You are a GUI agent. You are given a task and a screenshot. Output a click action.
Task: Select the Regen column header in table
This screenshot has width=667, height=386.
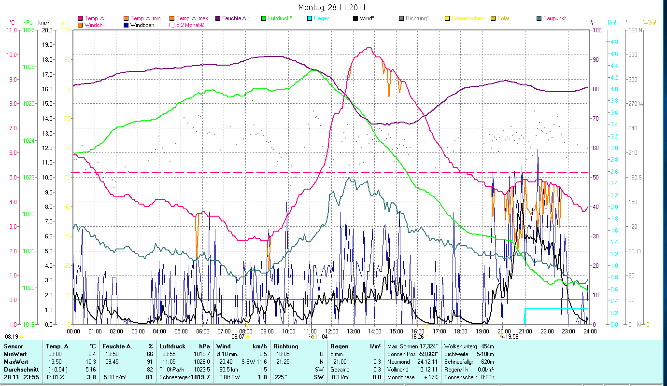pos(339,346)
